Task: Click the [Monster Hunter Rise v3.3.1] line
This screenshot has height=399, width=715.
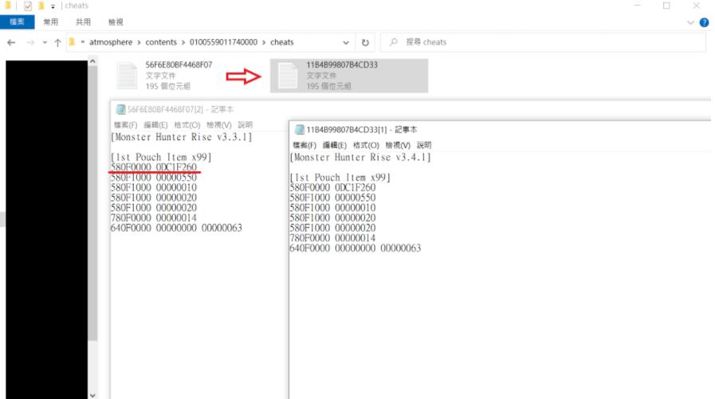Action: [181, 137]
